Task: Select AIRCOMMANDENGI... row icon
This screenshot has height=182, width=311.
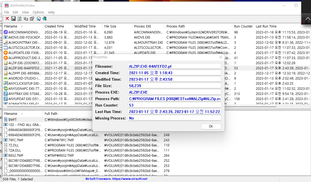Action: tap(6, 32)
